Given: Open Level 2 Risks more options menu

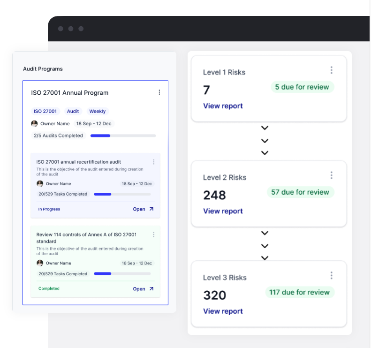Looking at the screenshot, I should click(331, 175).
